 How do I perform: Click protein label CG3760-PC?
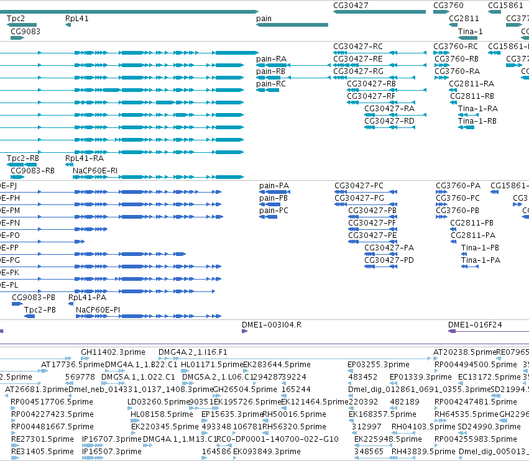[458, 198]
